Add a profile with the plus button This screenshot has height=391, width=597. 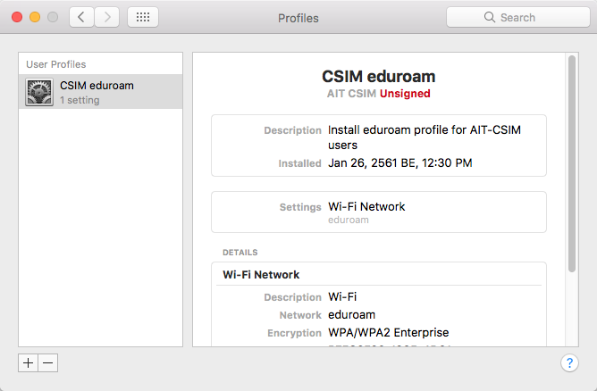pos(29,362)
